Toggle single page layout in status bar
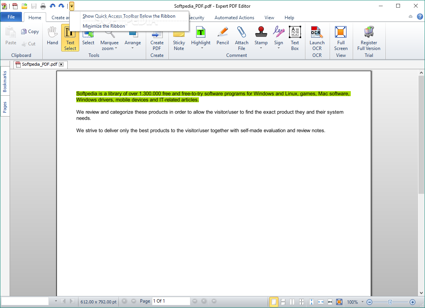 (274, 302)
